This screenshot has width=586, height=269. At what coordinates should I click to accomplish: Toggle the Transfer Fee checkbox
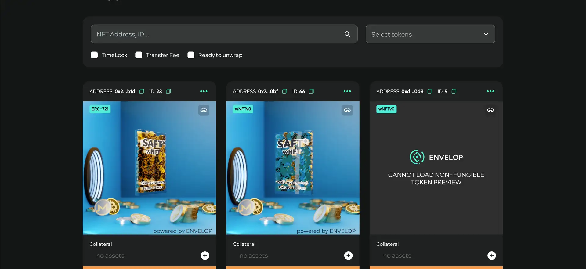point(139,55)
